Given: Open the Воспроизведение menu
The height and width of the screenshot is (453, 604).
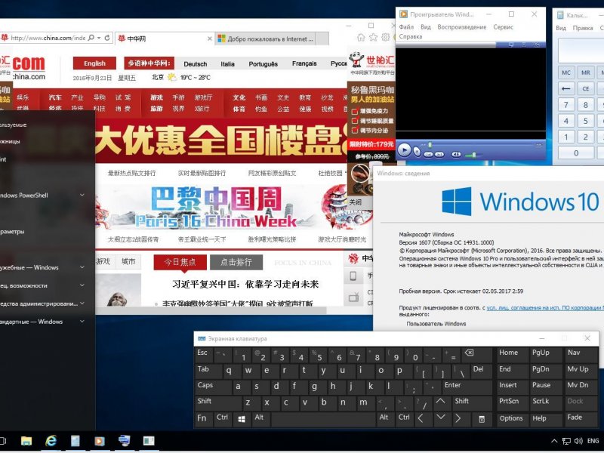Looking at the screenshot, I should [462, 27].
